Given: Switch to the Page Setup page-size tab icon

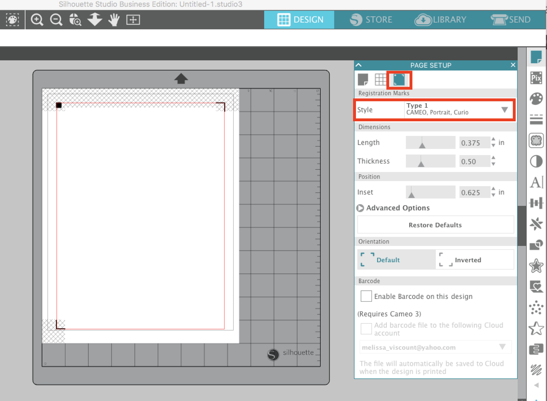Looking at the screenshot, I should [x=363, y=80].
